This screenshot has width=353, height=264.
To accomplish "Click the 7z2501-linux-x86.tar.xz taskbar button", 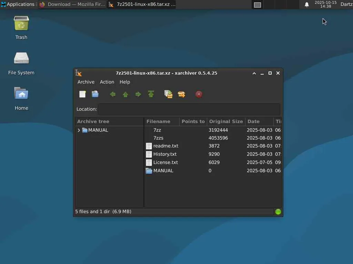I will click(142, 4).
